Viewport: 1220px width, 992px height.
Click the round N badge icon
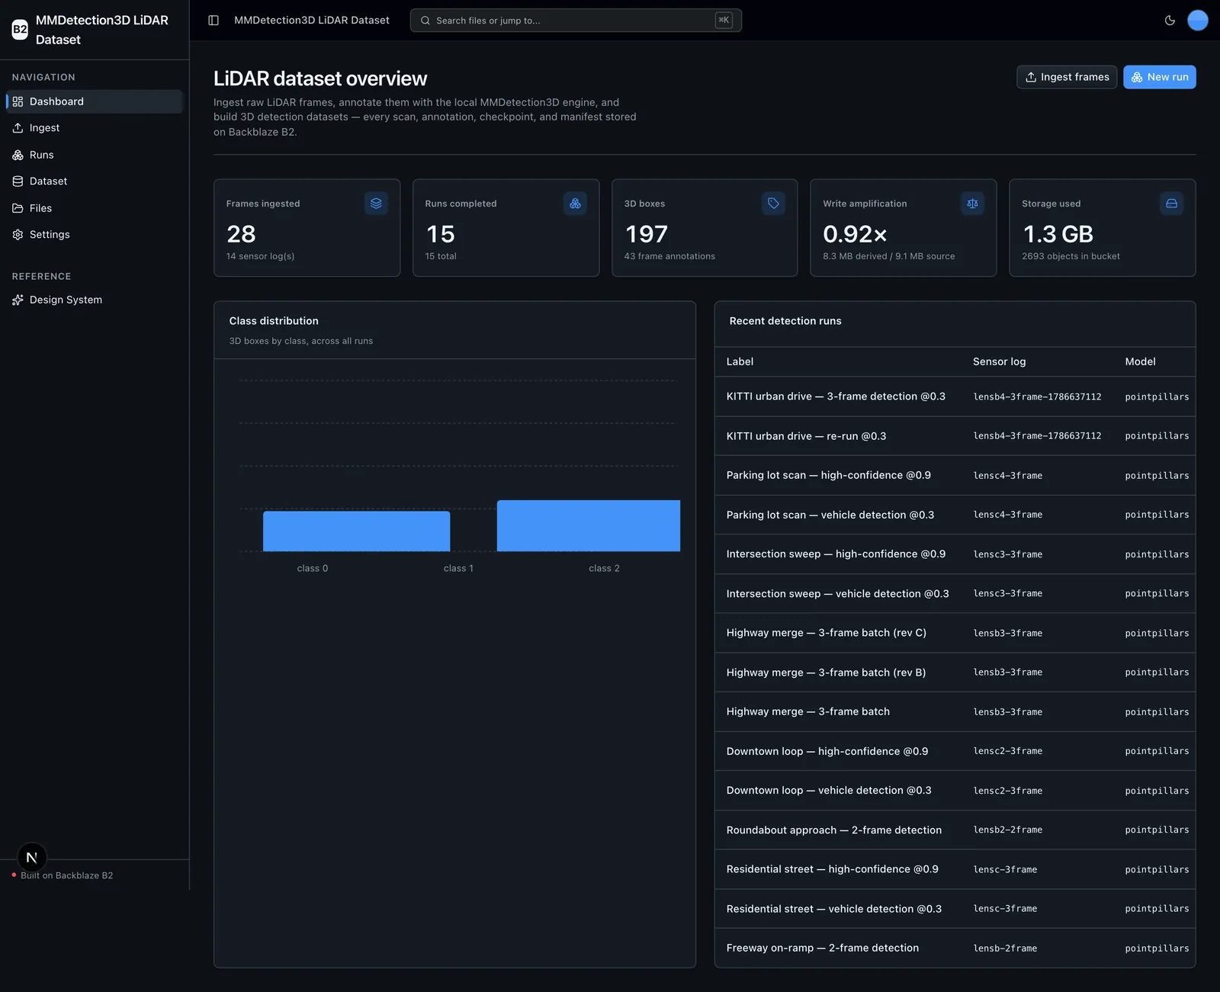[32, 858]
